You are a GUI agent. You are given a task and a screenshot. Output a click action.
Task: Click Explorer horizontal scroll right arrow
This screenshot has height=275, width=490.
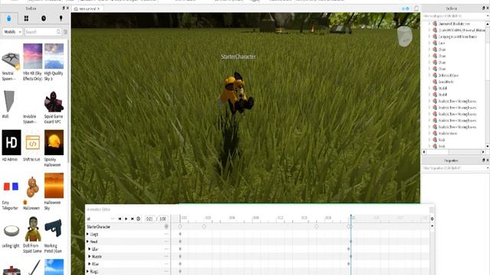pos(483,152)
